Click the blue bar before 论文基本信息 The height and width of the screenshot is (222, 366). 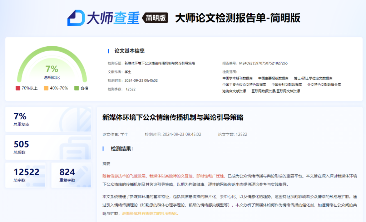pyautogui.click(x=108, y=51)
